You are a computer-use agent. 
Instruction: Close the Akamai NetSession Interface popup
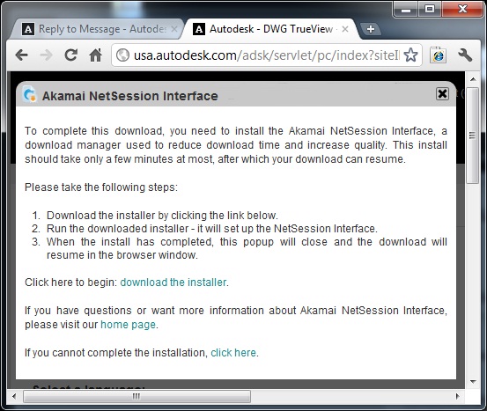pyautogui.click(x=442, y=94)
